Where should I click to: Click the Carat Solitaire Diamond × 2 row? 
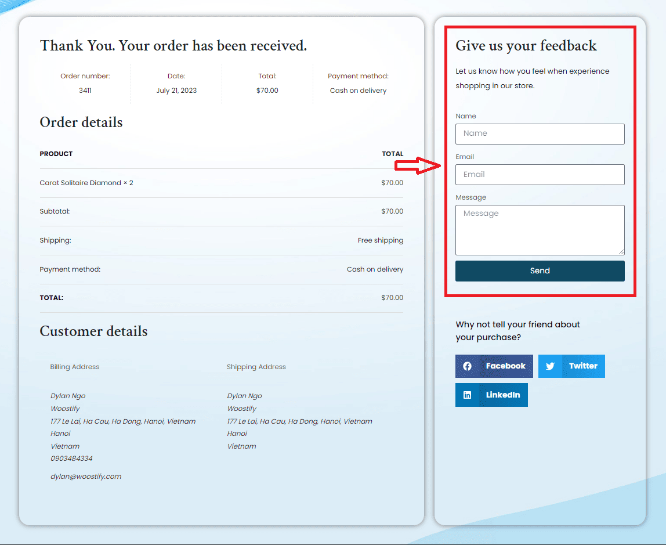[221, 183]
